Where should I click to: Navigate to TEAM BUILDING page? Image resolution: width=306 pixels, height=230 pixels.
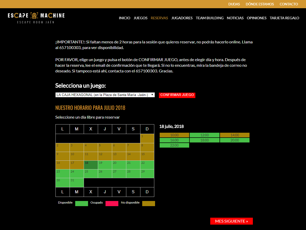tap(209, 18)
